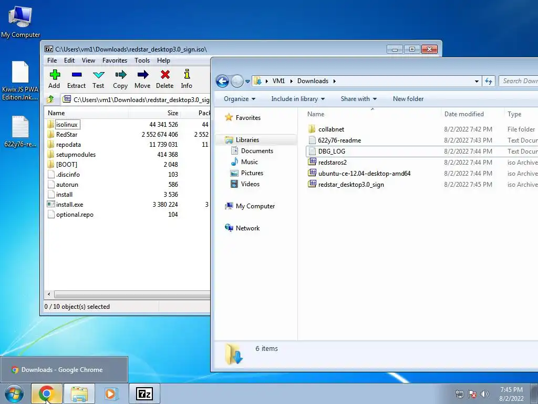Click the 7-Zip address path field

coord(136,99)
